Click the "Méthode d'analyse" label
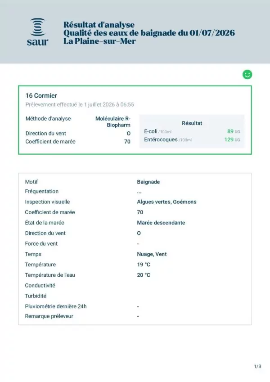Viewport: 270px width, 382px height. click(x=48, y=119)
